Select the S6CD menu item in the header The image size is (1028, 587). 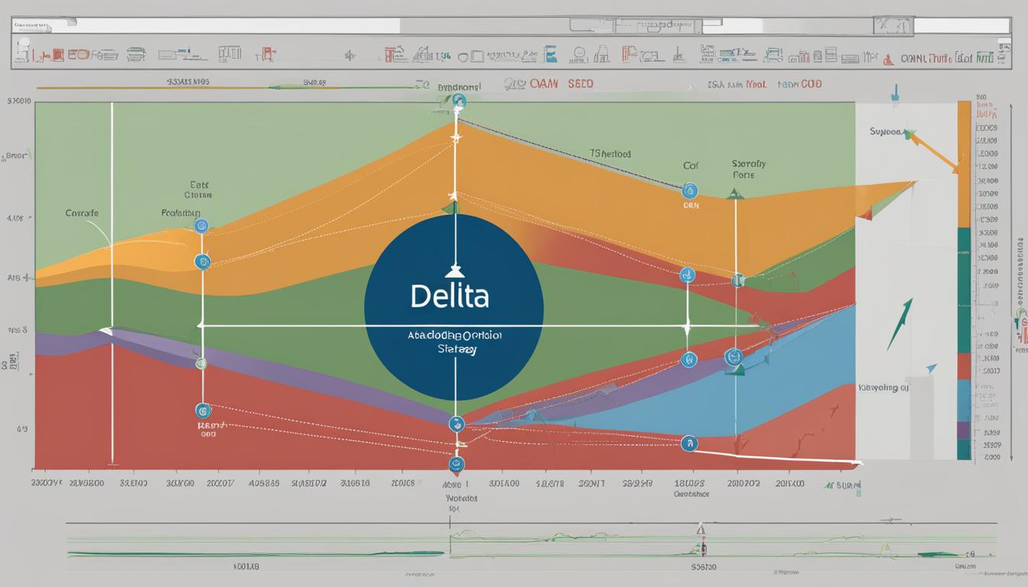581,84
